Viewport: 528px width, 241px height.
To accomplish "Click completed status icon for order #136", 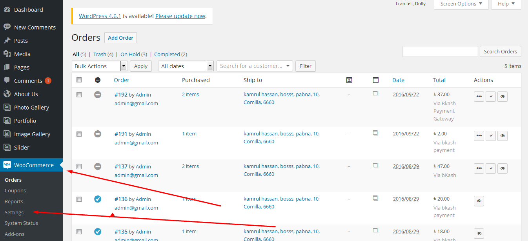I will pos(98,199).
